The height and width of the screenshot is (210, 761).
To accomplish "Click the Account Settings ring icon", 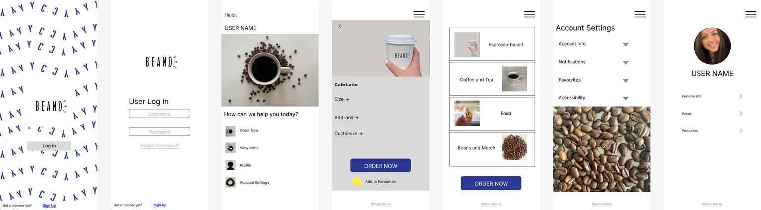I will (x=230, y=182).
